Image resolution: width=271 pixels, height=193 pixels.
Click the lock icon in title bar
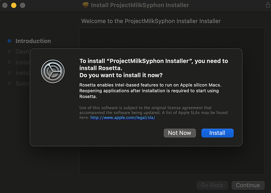pyautogui.click(x=268, y=5)
